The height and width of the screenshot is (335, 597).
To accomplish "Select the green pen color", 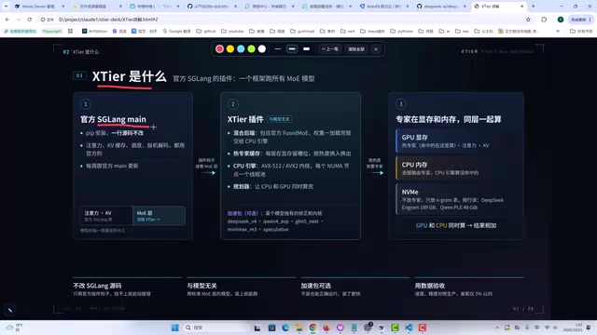I will pyautogui.click(x=251, y=49).
